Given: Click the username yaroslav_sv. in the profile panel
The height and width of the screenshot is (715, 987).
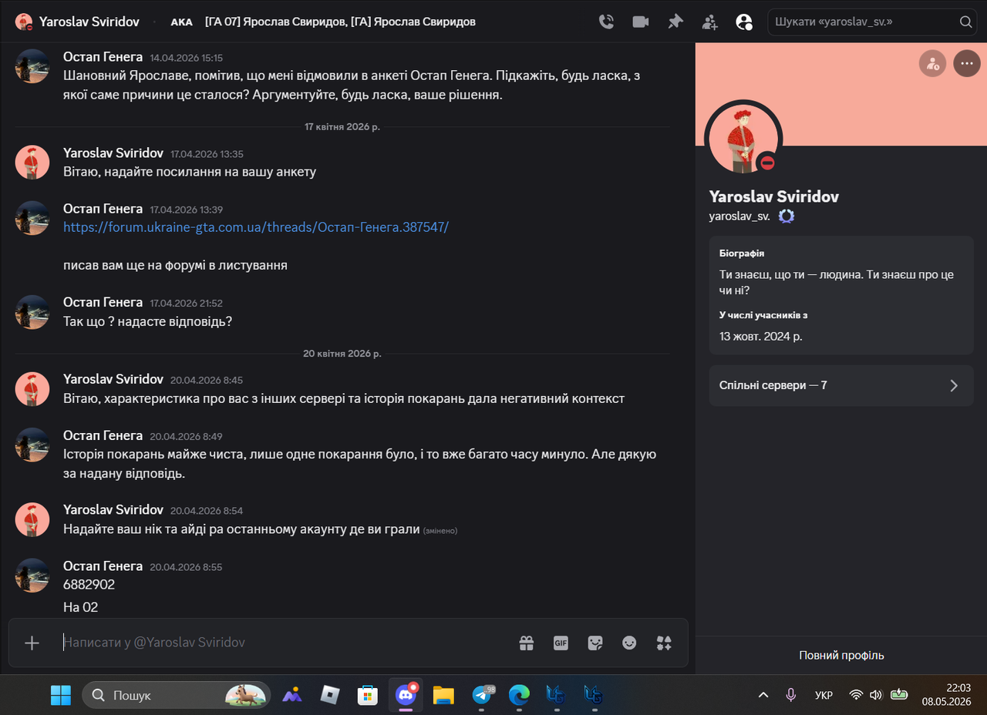Looking at the screenshot, I should pos(739,217).
